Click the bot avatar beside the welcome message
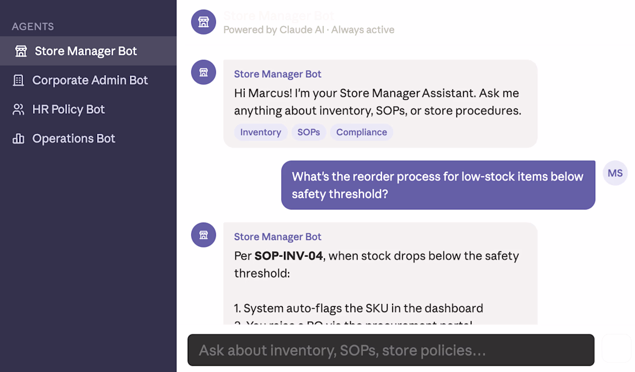The image size is (635, 372). [x=203, y=72]
